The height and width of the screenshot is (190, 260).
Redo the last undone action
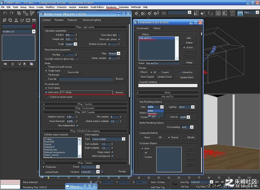11,13
